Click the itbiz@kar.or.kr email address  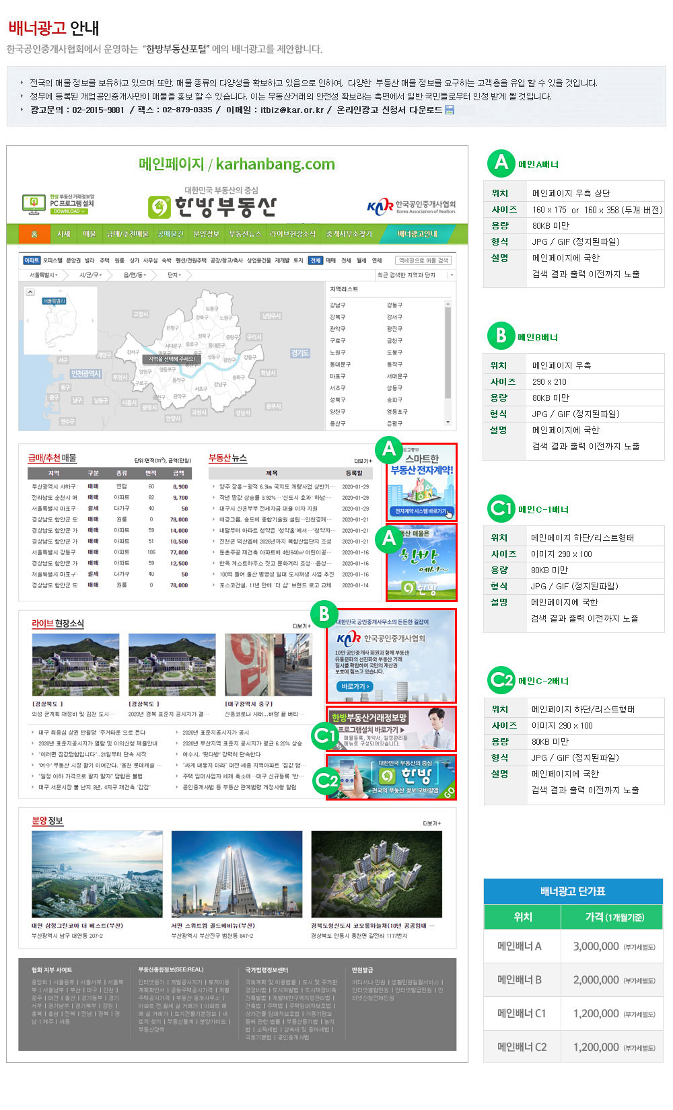[x=293, y=110]
